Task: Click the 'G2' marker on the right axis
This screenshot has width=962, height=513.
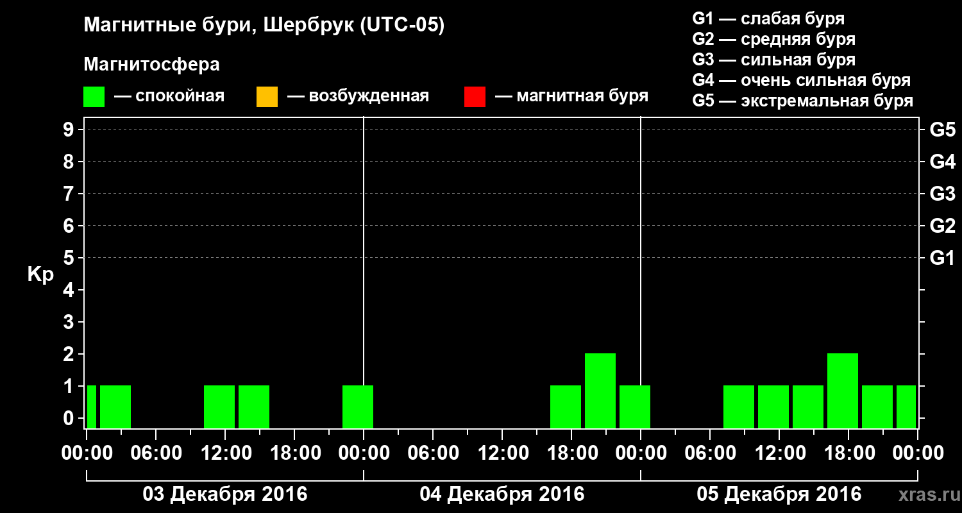Action: tap(942, 226)
